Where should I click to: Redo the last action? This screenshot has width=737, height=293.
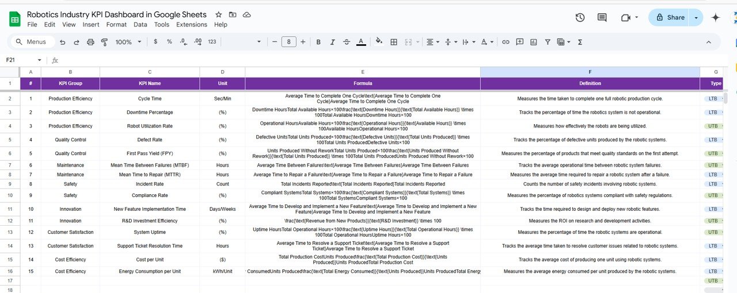pos(76,42)
